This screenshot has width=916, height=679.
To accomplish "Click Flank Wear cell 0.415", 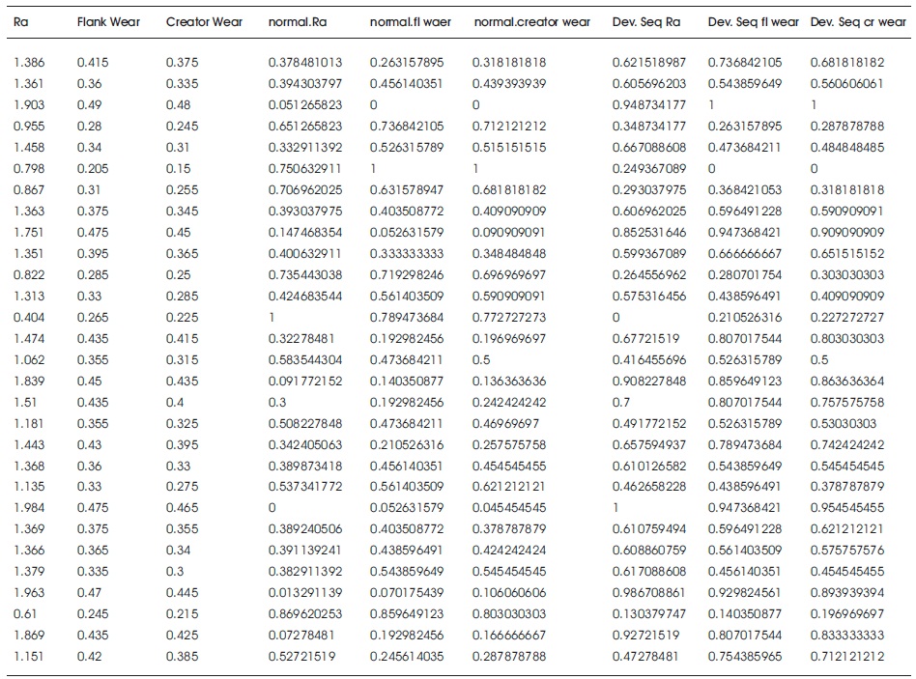I will tap(93, 63).
